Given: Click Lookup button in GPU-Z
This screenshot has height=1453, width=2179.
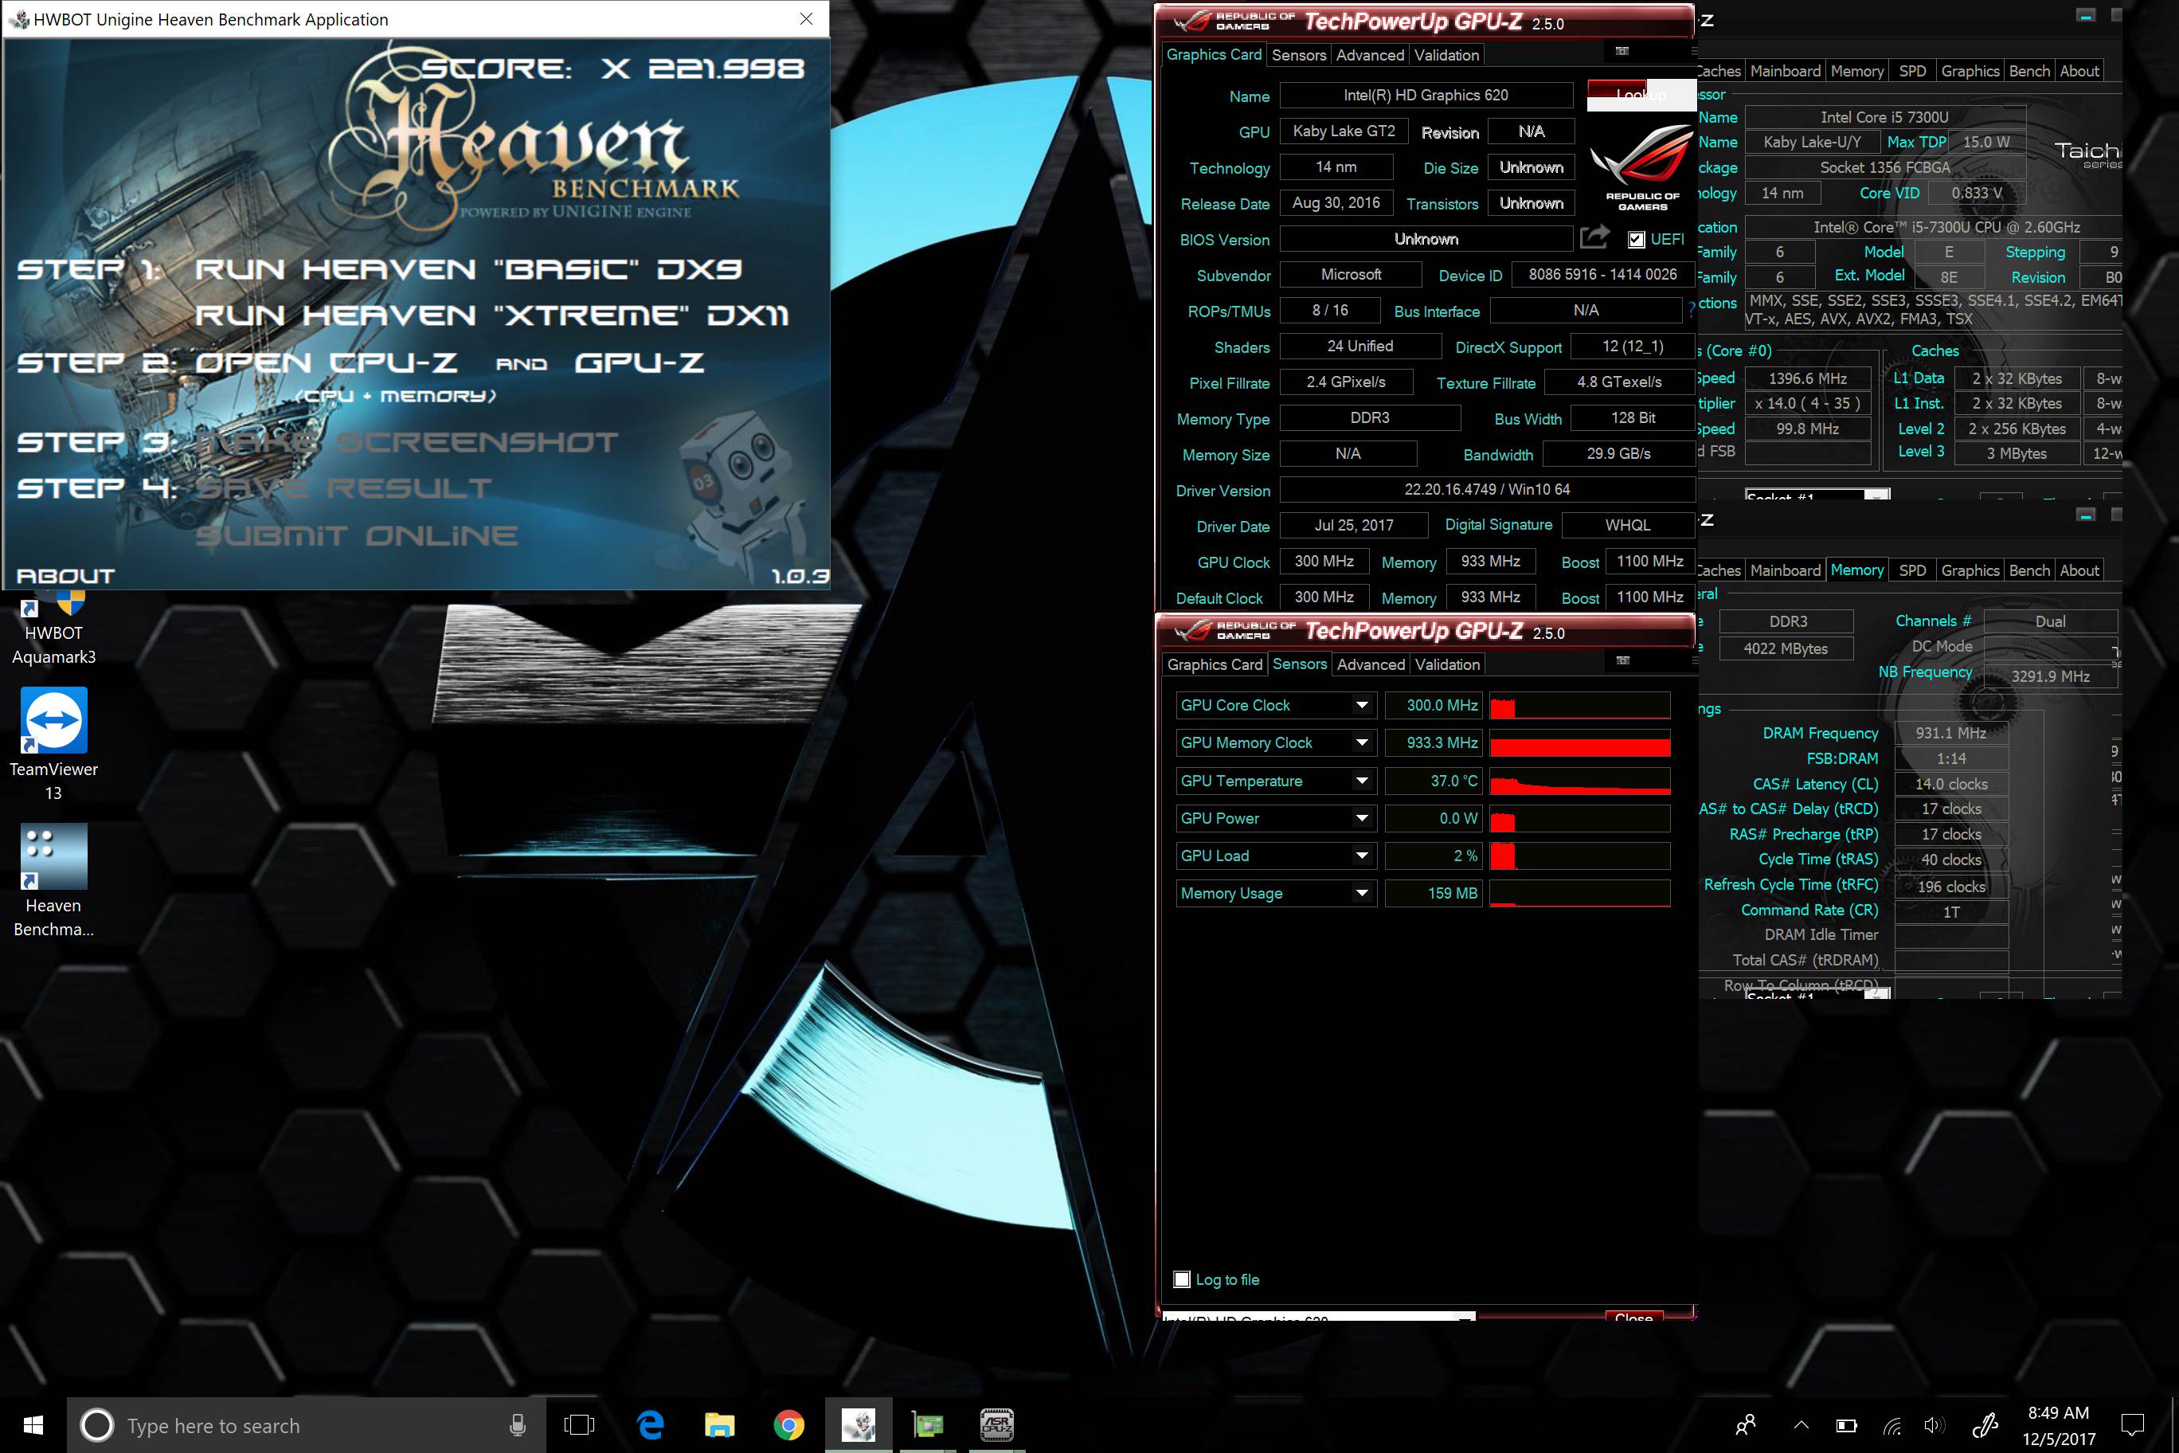Looking at the screenshot, I should [1640, 95].
